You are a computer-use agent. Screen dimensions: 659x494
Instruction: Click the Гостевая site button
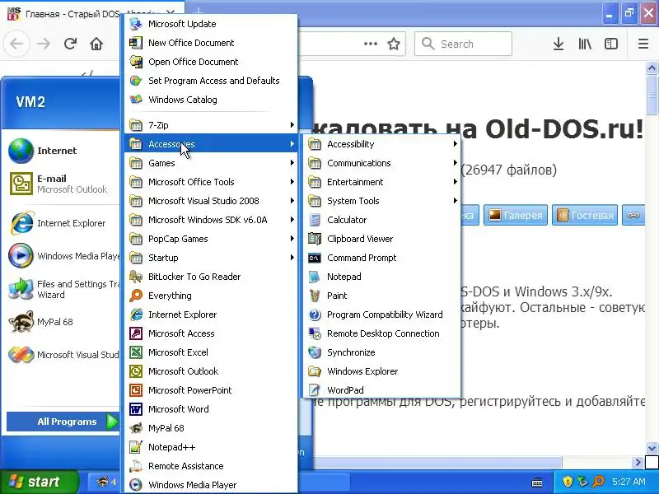pos(585,215)
